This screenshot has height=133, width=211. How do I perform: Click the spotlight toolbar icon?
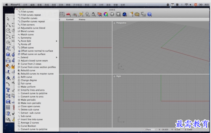click(x=131, y=14)
